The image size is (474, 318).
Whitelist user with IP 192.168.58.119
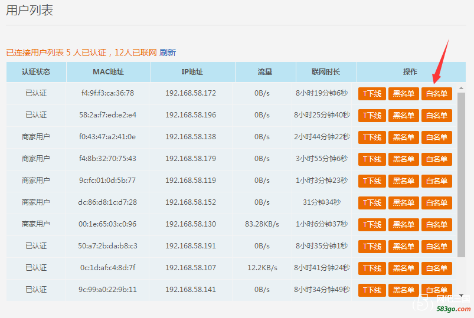point(437,181)
